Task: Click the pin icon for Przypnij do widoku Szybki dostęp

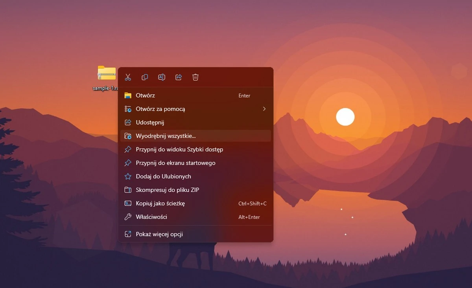Action: 127,149
